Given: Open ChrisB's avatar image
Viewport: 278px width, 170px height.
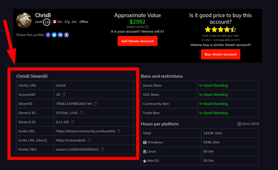Looking at the screenshot, I should coord(24,20).
